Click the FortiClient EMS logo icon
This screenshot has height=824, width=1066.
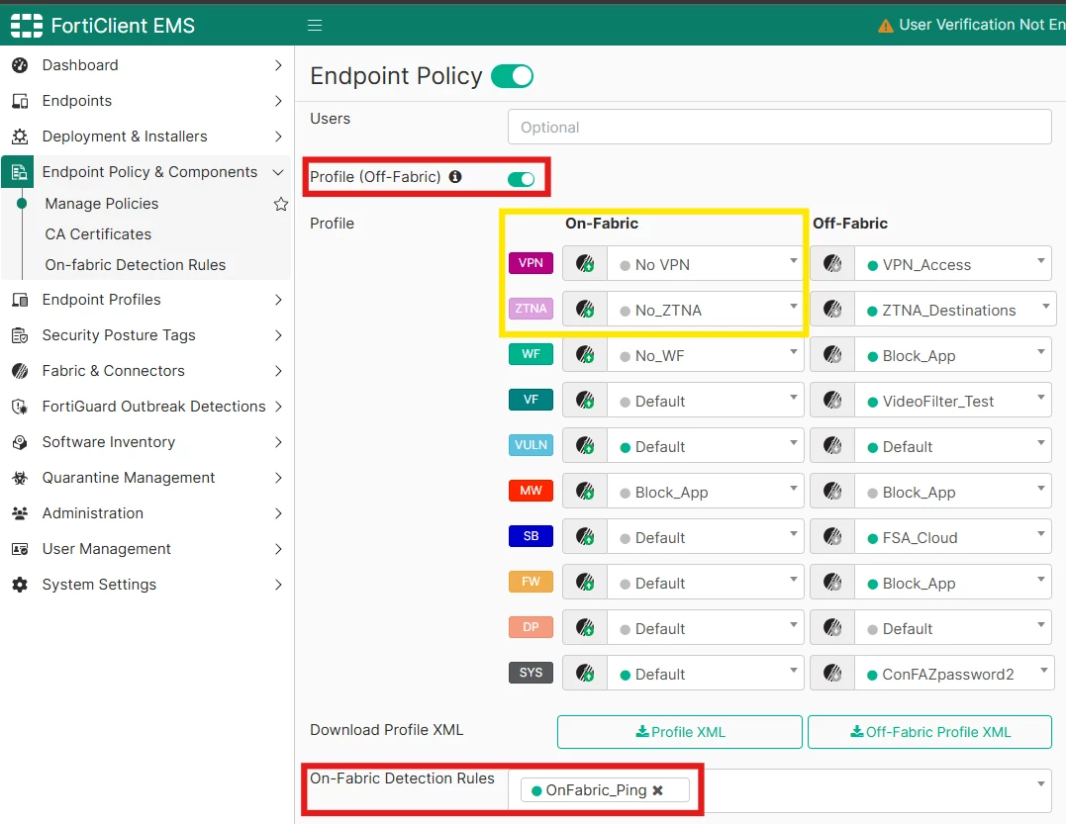point(27,25)
